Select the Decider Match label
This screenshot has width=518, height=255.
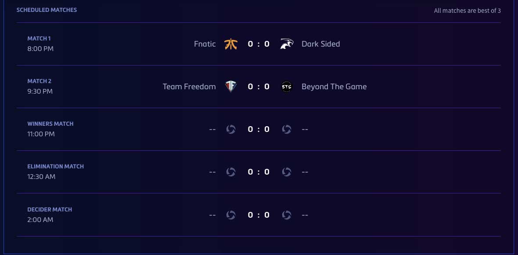(x=50, y=209)
